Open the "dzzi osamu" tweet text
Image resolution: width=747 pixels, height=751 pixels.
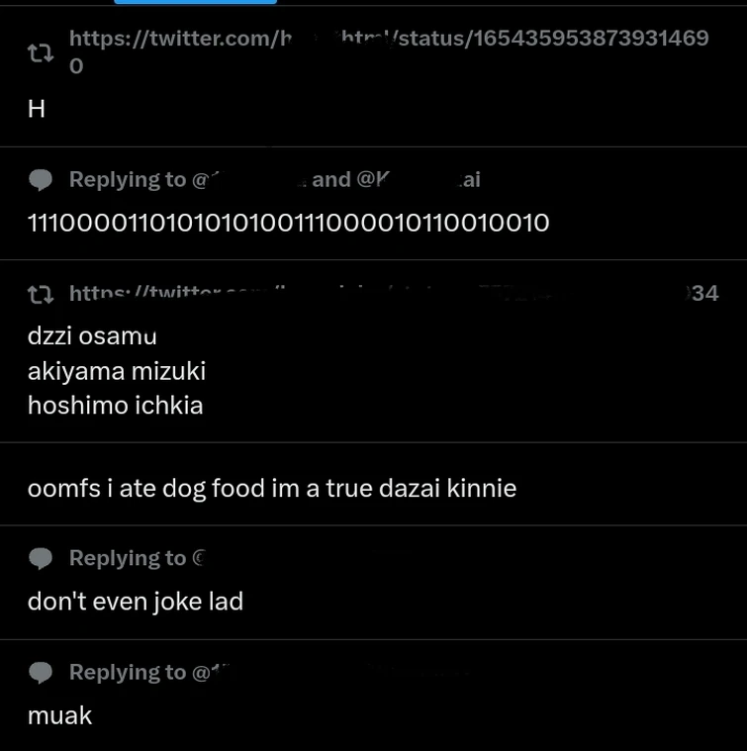pos(92,335)
